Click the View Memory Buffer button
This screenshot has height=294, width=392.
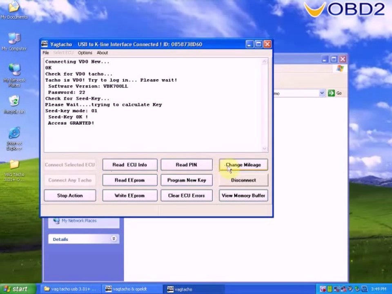tap(243, 196)
